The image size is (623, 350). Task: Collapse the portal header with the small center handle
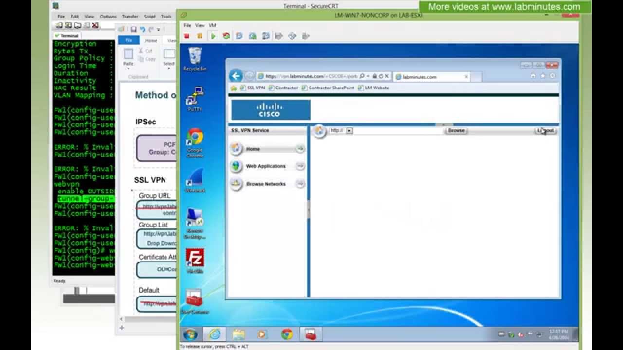click(443, 125)
